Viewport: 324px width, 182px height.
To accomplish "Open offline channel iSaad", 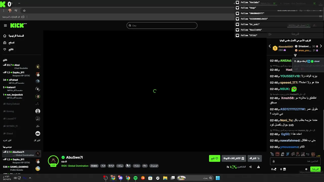I will click(x=22, y=133).
